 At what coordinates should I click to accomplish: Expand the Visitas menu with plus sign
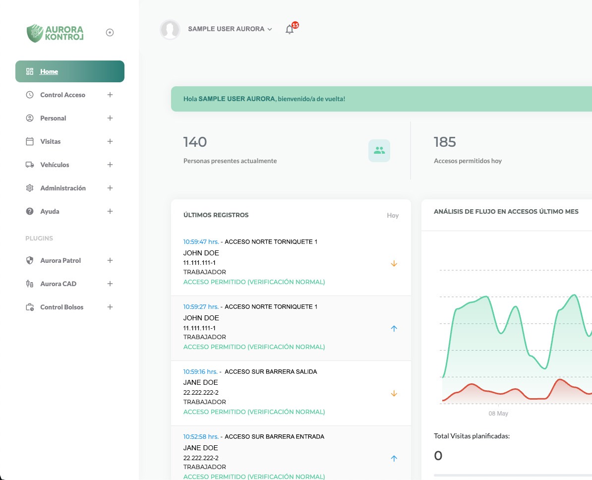[110, 141]
